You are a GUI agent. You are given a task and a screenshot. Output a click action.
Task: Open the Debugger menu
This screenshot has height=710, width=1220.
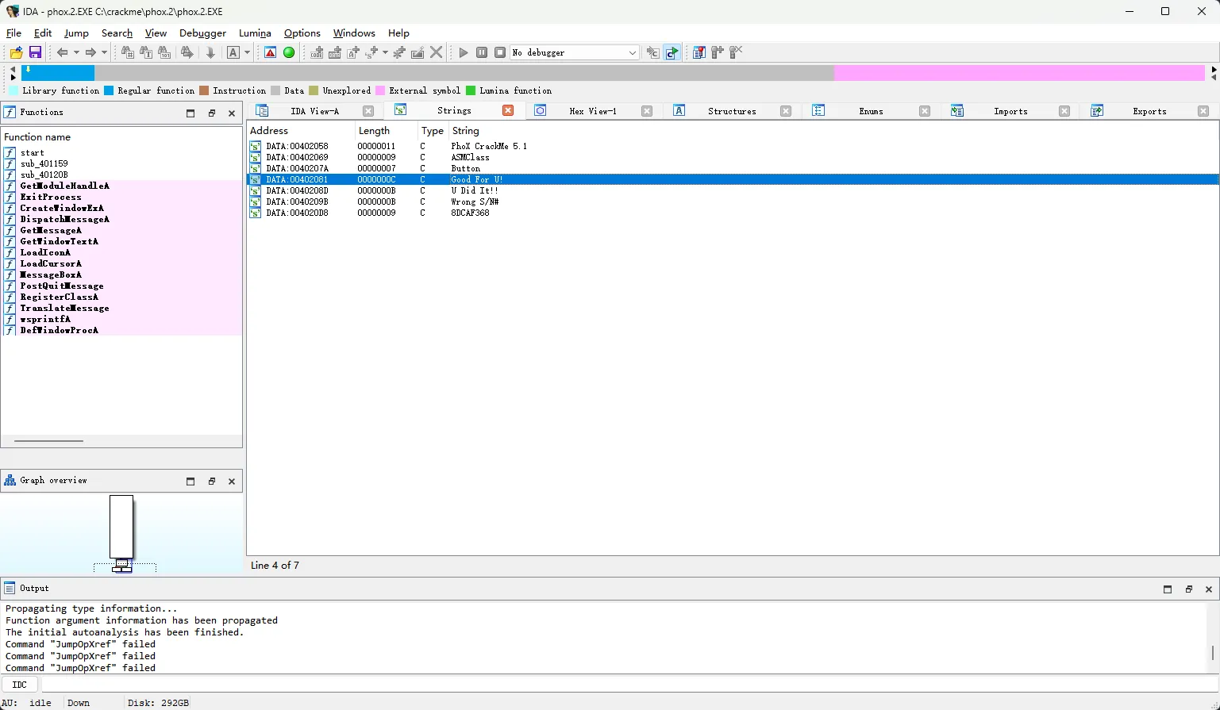pyautogui.click(x=202, y=33)
